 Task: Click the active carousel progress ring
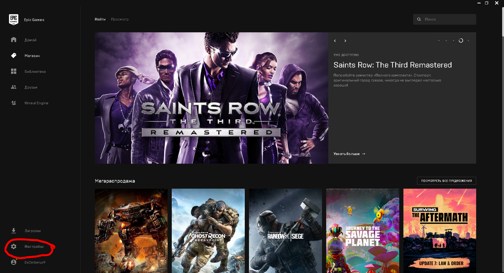pyautogui.click(x=461, y=41)
